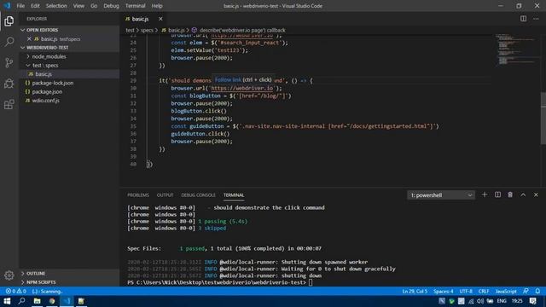Screen dimensions: 546x307
Task: Open package.json in the explorer
Action: (x=47, y=91)
